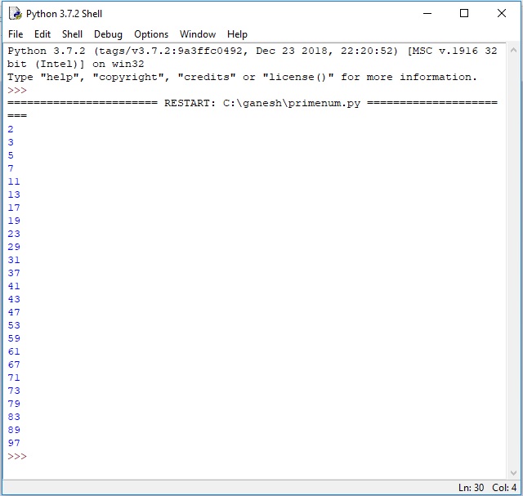
Task: Click the output line 19
Action: point(14,221)
